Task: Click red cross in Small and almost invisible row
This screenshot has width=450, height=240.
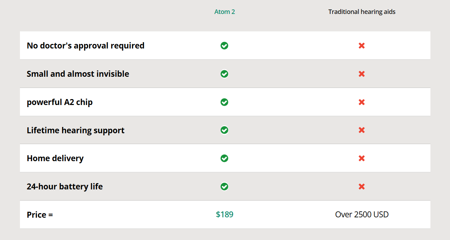Action: [x=362, y=74]
